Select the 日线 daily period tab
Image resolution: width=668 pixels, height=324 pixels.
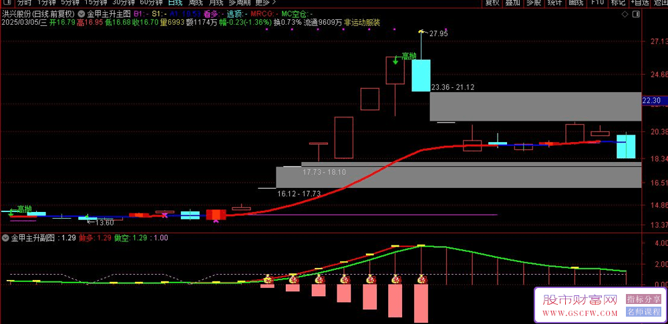176,2
